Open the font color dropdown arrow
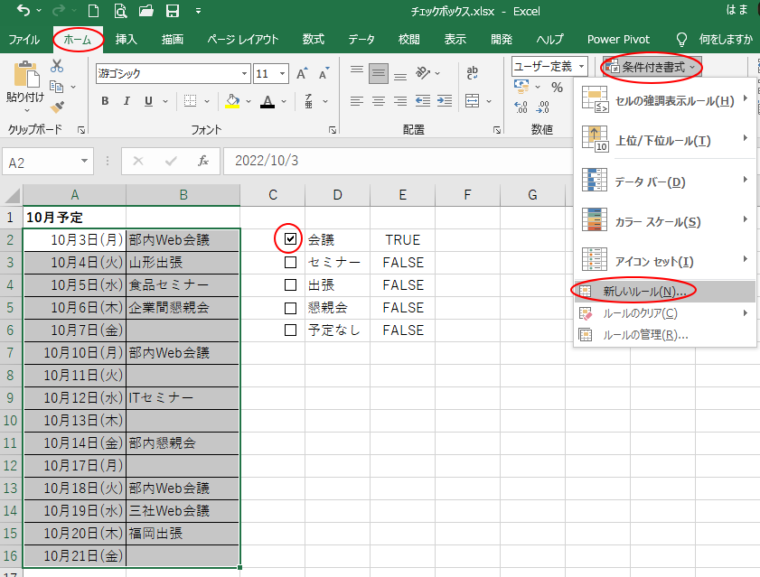 (284, 101)
